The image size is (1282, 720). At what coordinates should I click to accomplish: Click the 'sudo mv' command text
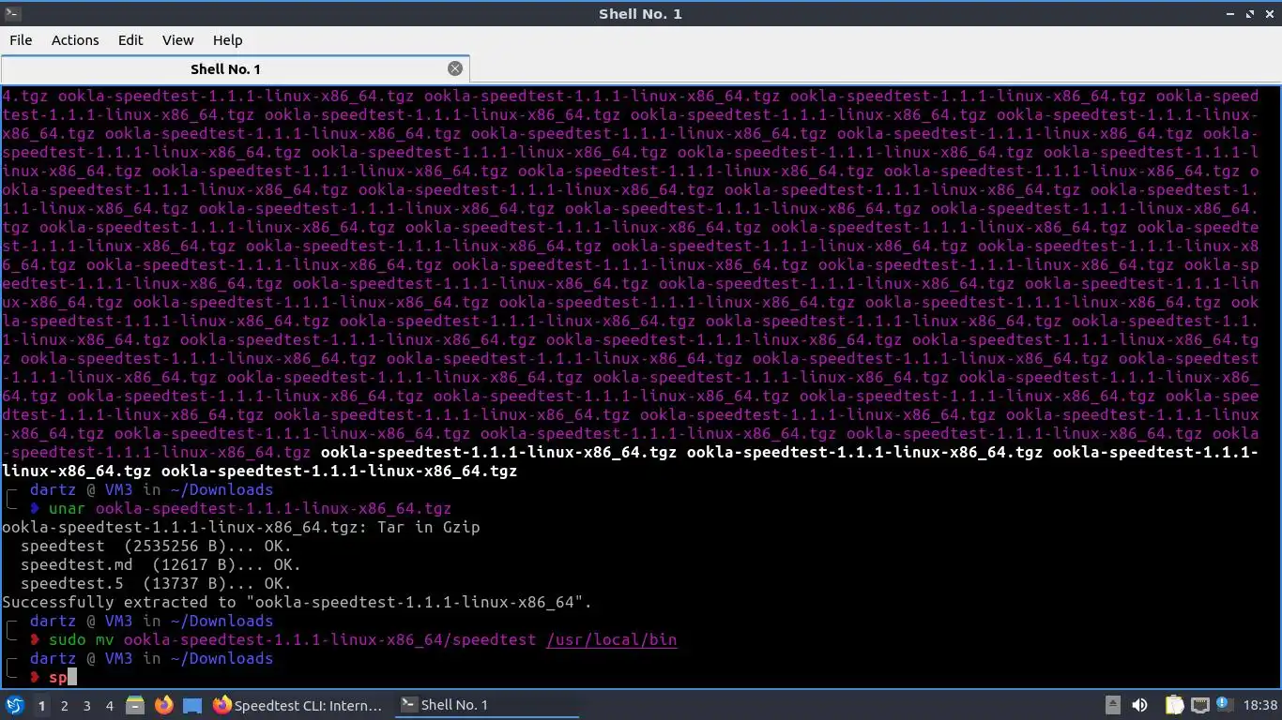point(81,639)
